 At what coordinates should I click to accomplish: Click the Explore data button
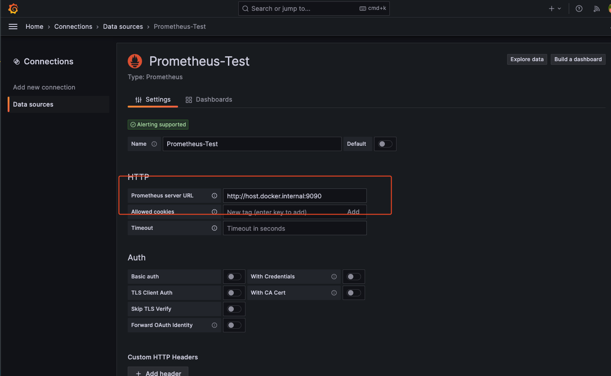tap(527, 59)
